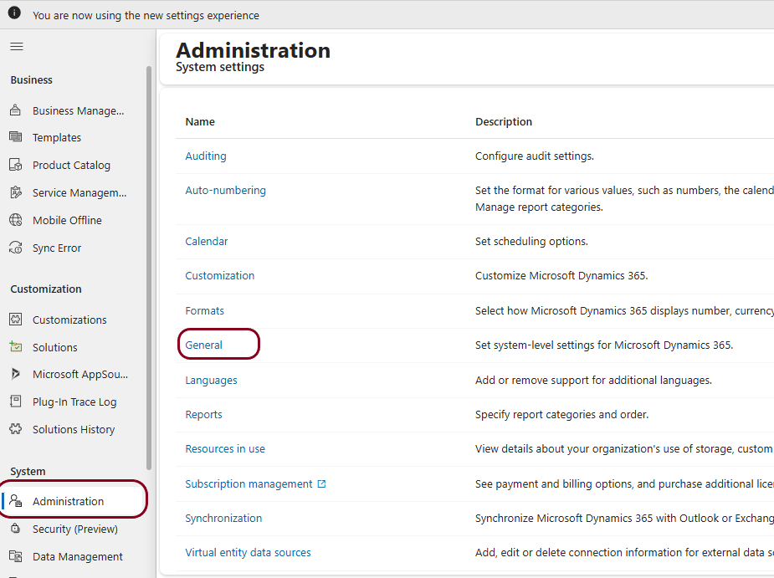Select Security (Preview) in sidebar
This screenshot has height=578, width=774.
click(x=75, y=529)
